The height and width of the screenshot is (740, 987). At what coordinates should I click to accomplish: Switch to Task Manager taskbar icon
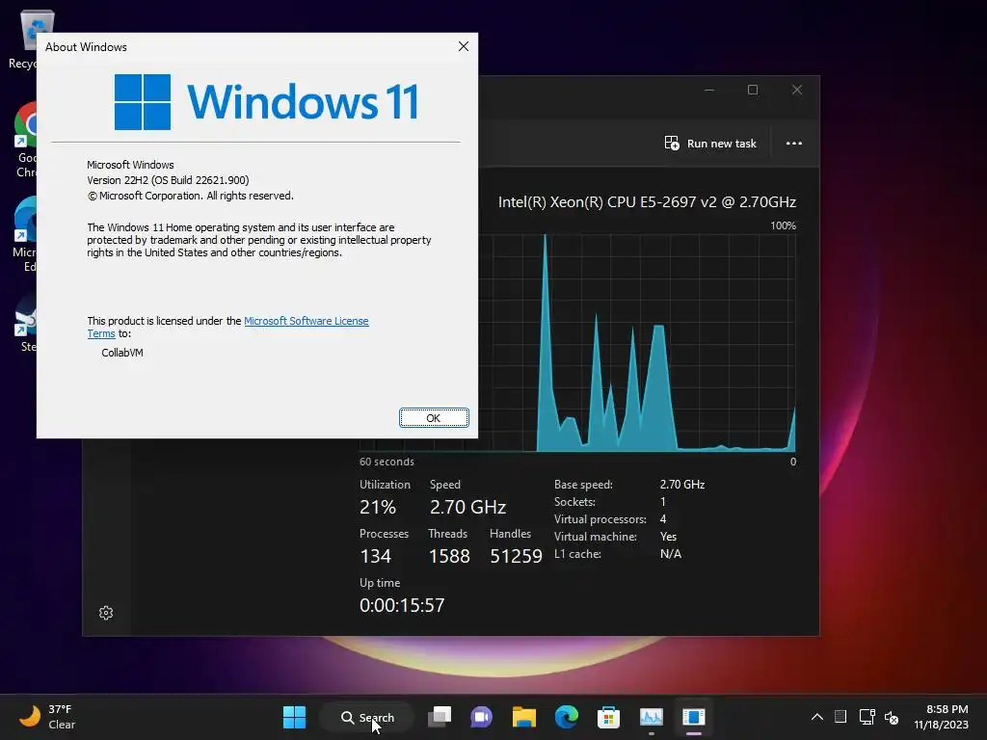coord(652,717)
